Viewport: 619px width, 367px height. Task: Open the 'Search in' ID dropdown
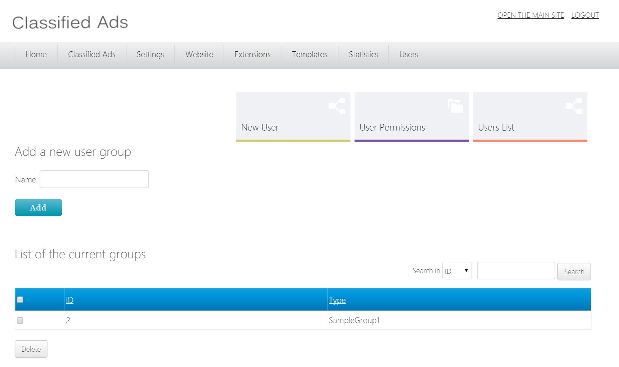pos(457,271)
